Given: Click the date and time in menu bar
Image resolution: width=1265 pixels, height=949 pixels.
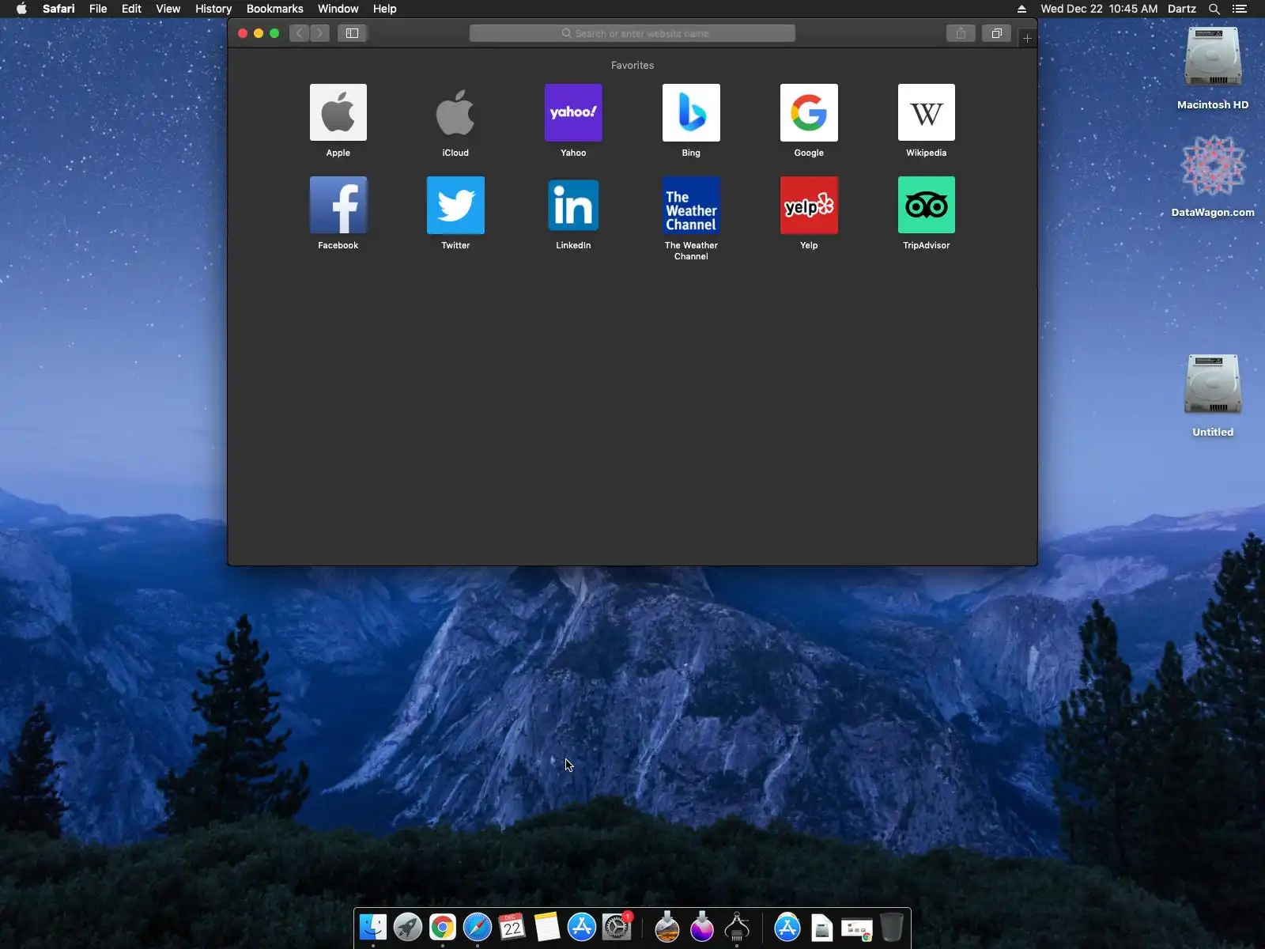Looking at the screenshot, I should tap(1099, 9).
